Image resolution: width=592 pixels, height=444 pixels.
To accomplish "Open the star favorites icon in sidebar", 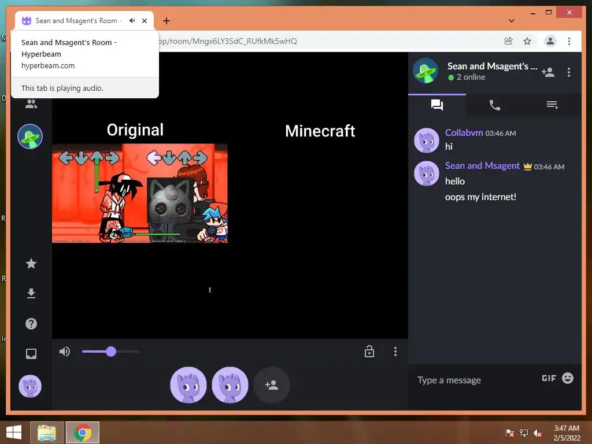I will (x=31, y=264).
